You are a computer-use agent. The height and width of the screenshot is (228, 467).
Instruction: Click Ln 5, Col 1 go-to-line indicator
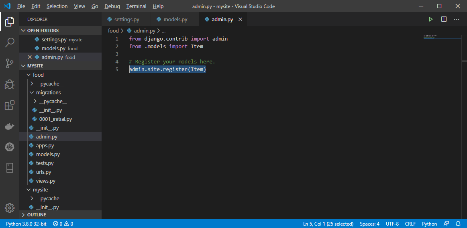(328, 224)
